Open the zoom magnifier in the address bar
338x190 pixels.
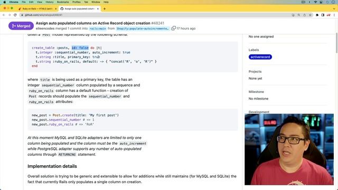pyautogui.click(x=299, y=15)
